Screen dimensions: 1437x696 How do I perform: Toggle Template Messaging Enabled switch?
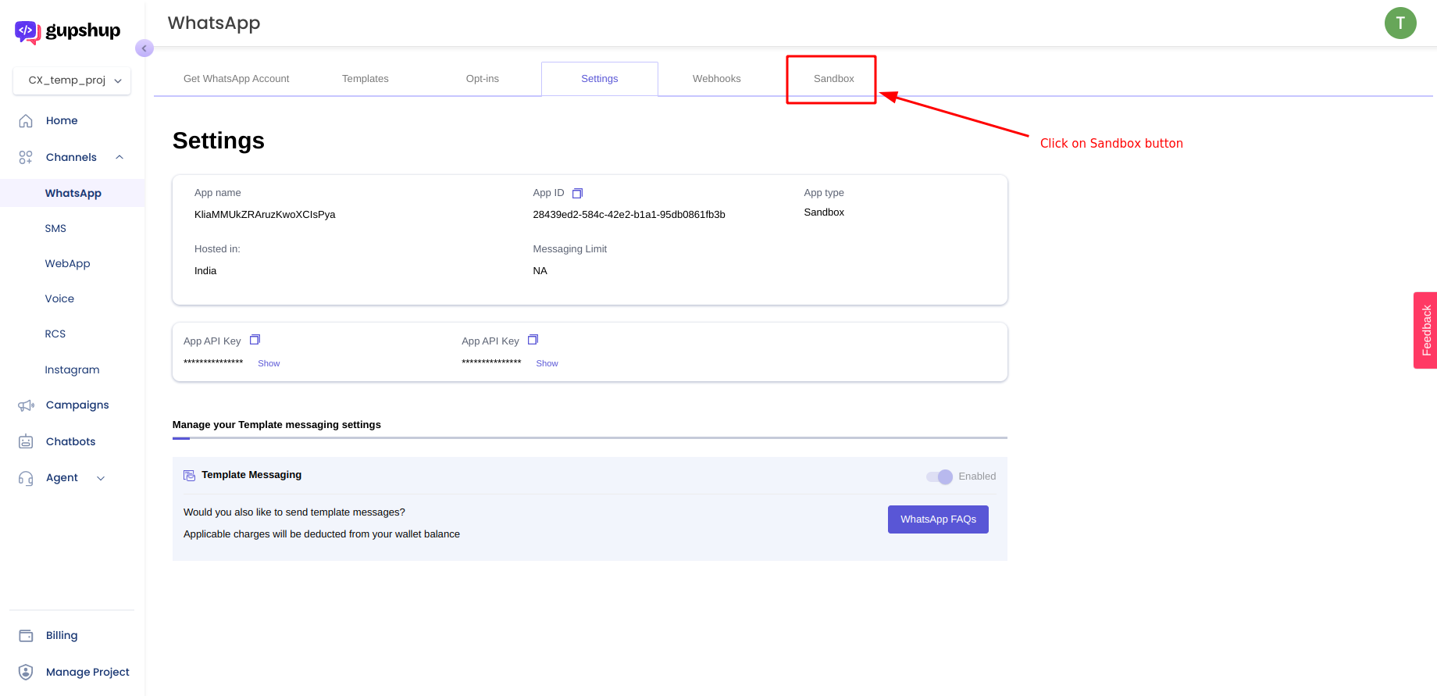pyautogui.click(x=940, y=476)
